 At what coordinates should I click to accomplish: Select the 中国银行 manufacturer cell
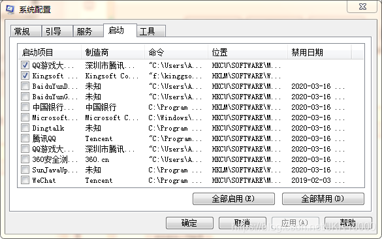[101, 107]
